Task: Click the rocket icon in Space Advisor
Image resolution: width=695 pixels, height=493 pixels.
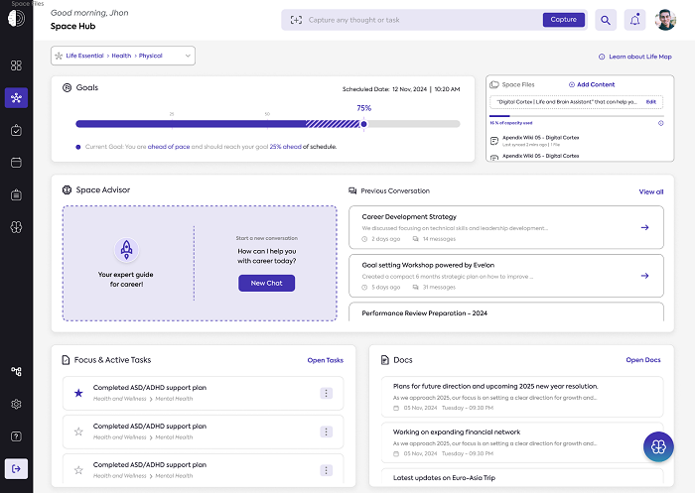Action: (126, 249)
